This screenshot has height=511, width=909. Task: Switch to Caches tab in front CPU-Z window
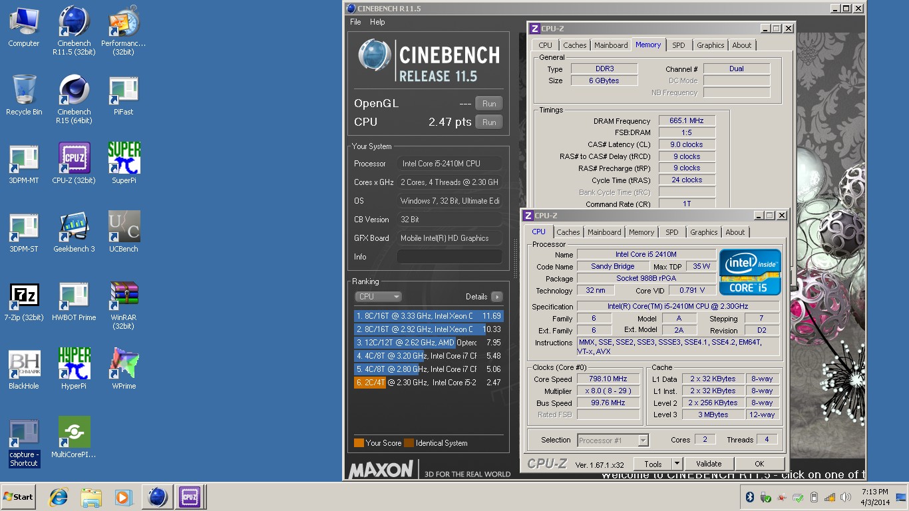(568, 232)
